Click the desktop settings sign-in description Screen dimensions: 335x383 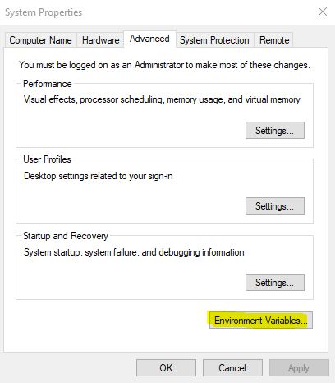click(x=99, y=176)
